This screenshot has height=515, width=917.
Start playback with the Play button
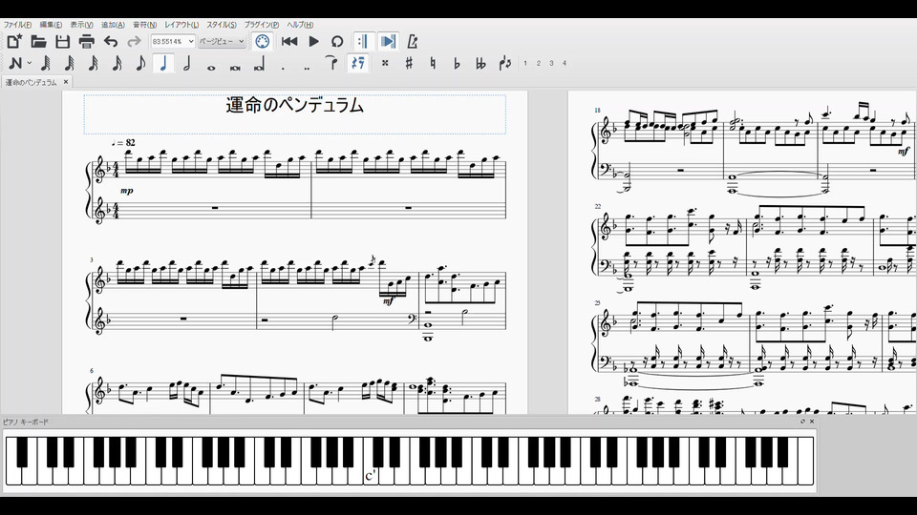[313, 41]
